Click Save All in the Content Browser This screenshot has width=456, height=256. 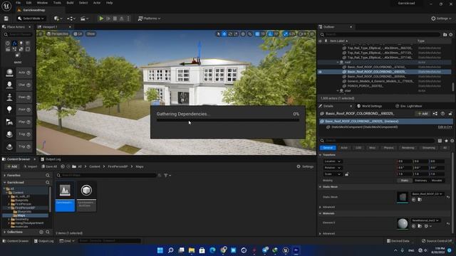coord(49,166)
